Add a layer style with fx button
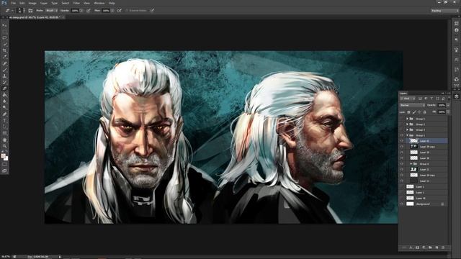 [x=411, y=247]
